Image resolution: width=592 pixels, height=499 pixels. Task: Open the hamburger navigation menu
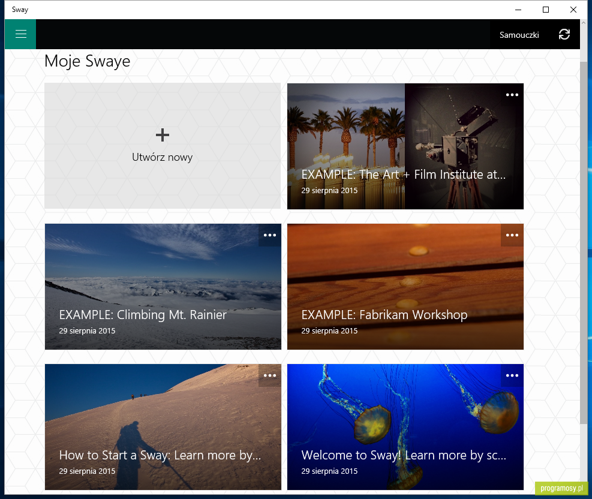pyautogui.click(x=20, y=34)
